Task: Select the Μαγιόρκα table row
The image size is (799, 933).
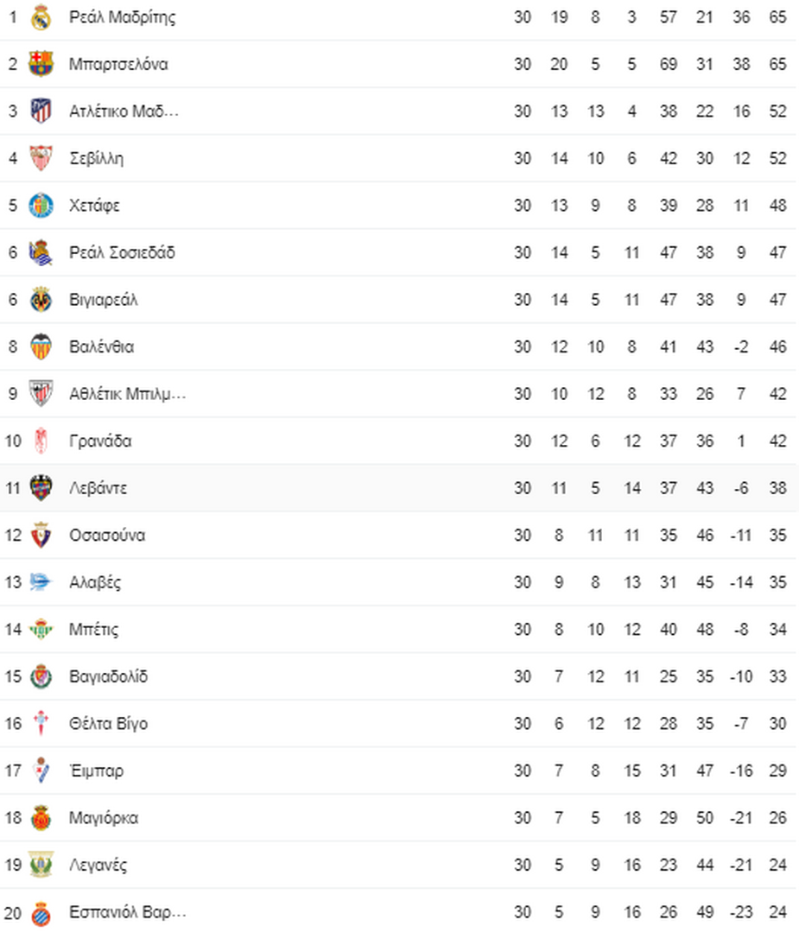Action: click(x=399, y=817)
